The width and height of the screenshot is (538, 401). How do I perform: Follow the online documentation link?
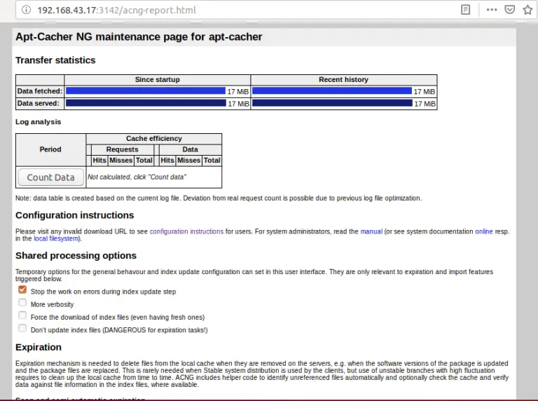[484, 231]
